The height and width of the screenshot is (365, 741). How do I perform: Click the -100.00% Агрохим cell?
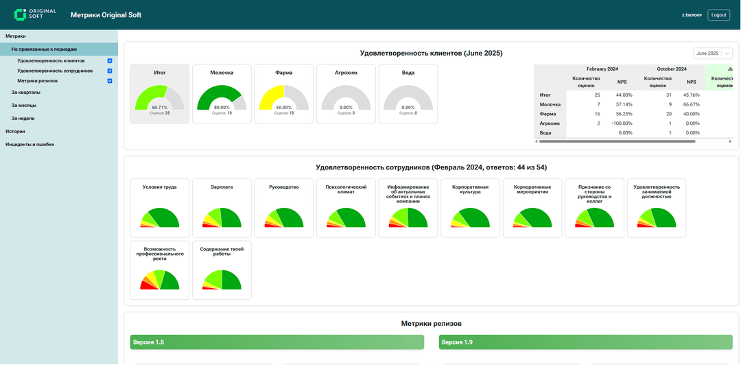click(x=621, y=123)
